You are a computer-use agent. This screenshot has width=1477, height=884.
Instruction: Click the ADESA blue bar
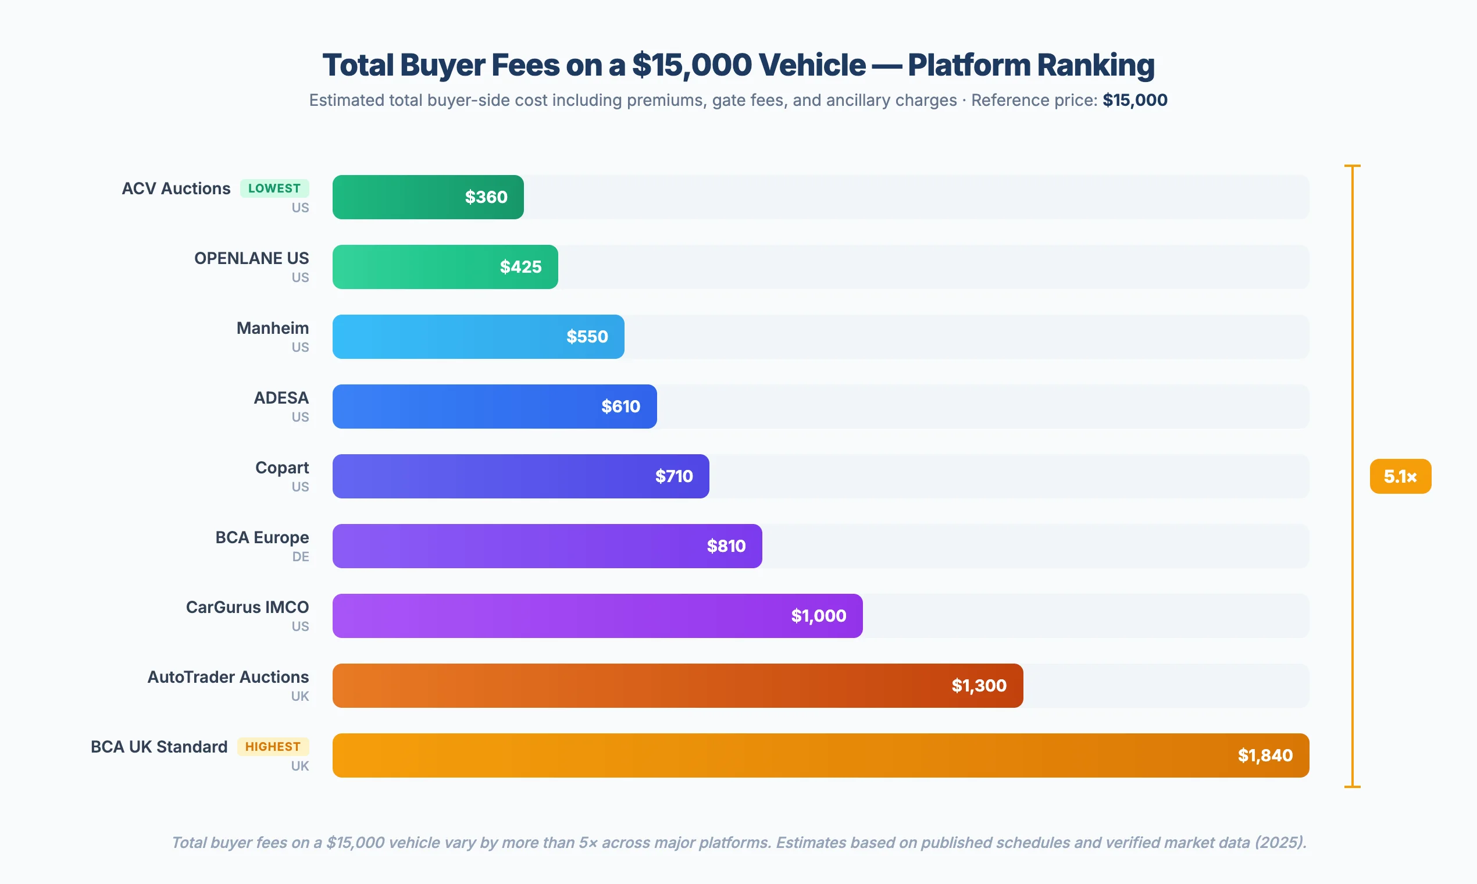[493, 407]
